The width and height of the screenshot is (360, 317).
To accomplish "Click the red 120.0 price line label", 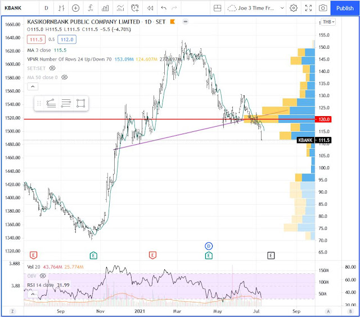I will [x=323, y=120].
